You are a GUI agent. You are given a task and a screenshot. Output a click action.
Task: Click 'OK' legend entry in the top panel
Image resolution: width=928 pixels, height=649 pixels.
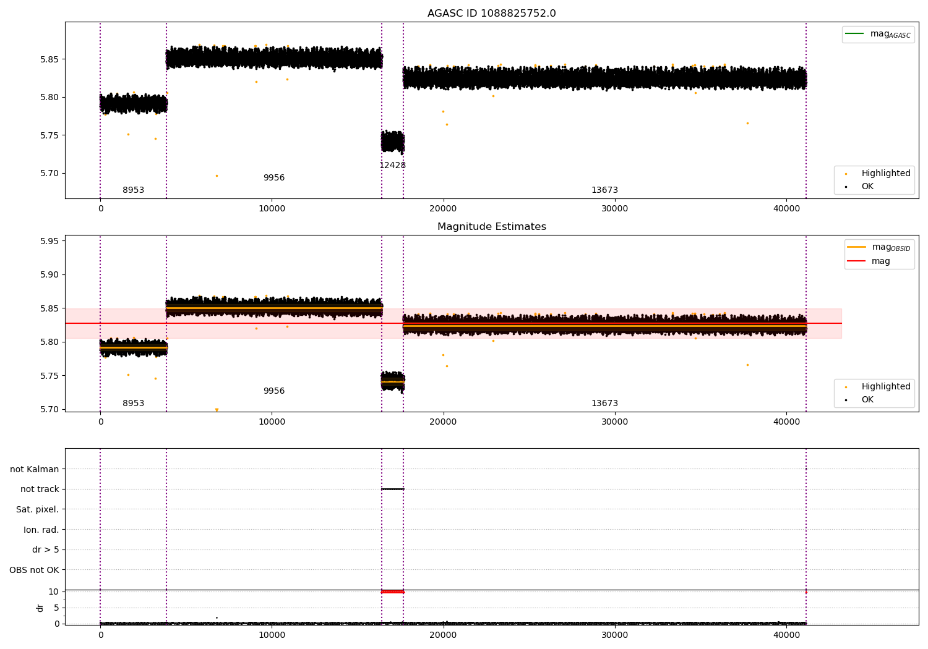(x=860, y=186)
